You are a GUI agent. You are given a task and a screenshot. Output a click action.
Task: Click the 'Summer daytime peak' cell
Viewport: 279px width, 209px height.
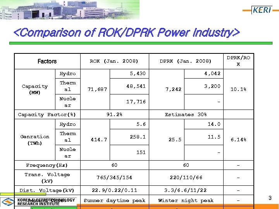pyautogui.click(x=115, y=200)
